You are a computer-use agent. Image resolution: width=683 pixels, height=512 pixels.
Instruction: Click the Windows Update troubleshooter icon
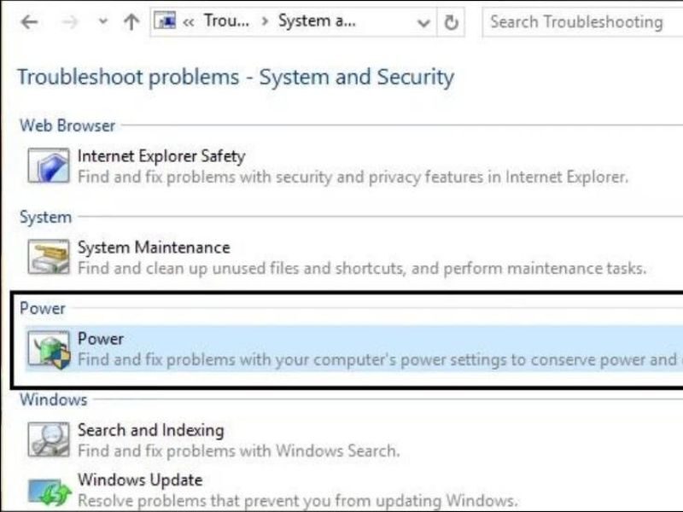click(x=48, y=491)
